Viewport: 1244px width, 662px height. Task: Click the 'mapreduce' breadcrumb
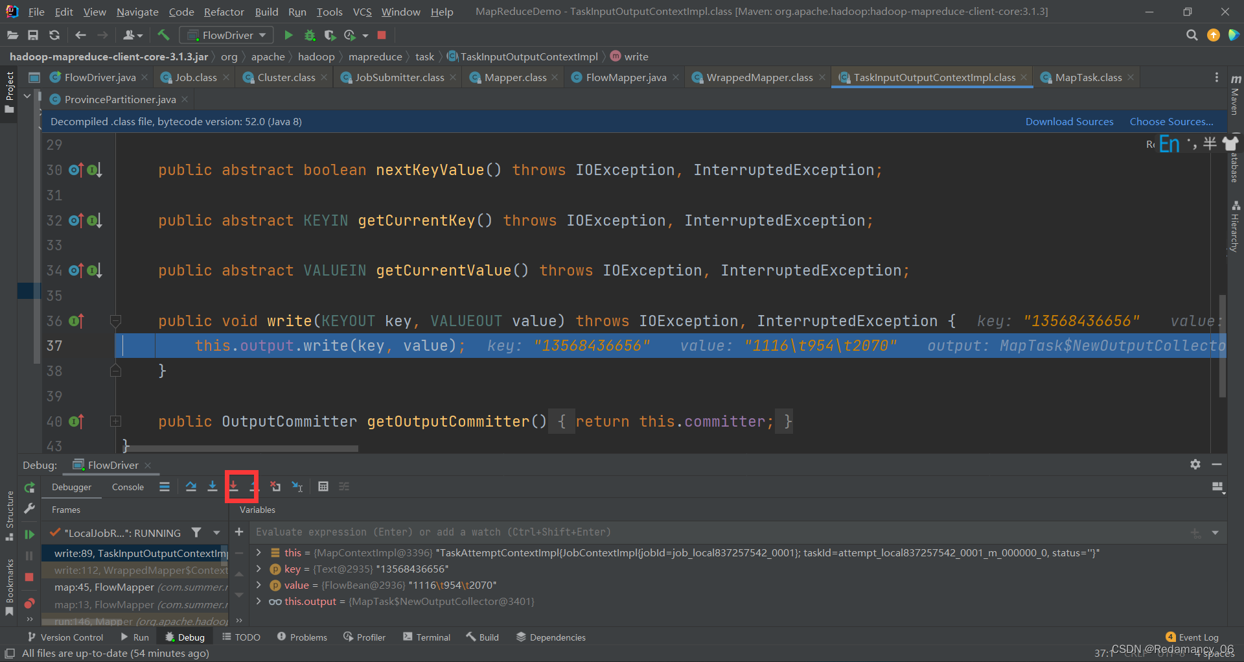coord(375,56)
